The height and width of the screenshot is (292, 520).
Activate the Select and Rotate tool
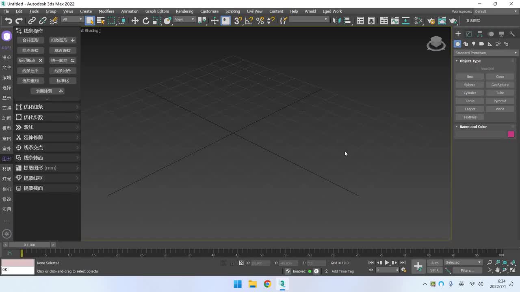click(146, 21)
